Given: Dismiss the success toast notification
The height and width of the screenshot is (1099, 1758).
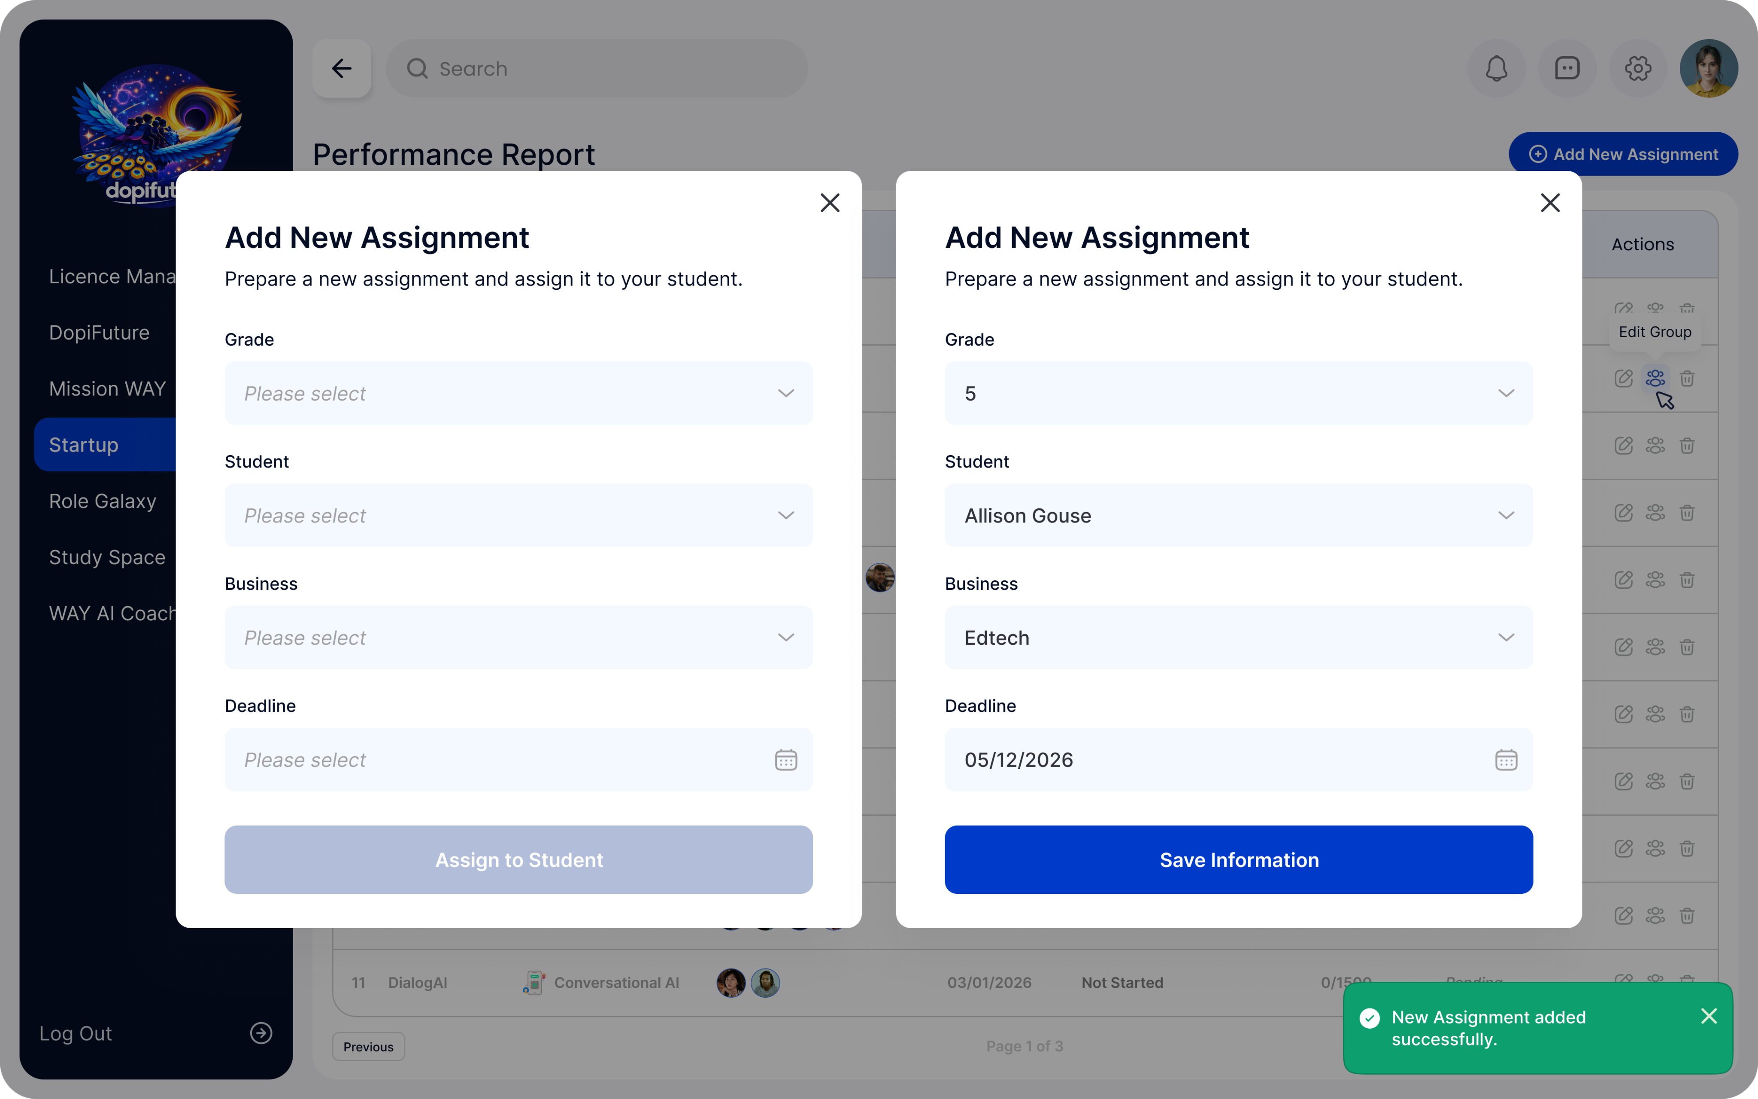Looking at the screenshot, I should point(1709,1016).
